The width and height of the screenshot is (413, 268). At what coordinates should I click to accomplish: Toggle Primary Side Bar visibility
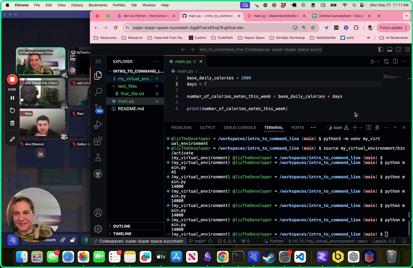[x=381, y=49]
